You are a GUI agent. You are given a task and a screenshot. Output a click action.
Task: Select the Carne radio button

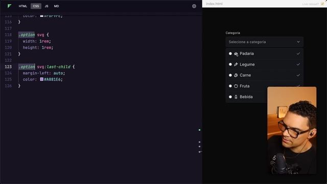click(x=230, y=75)
